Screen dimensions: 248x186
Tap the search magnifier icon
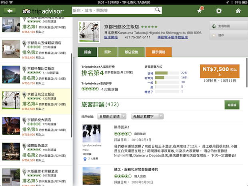click(158, 10)
